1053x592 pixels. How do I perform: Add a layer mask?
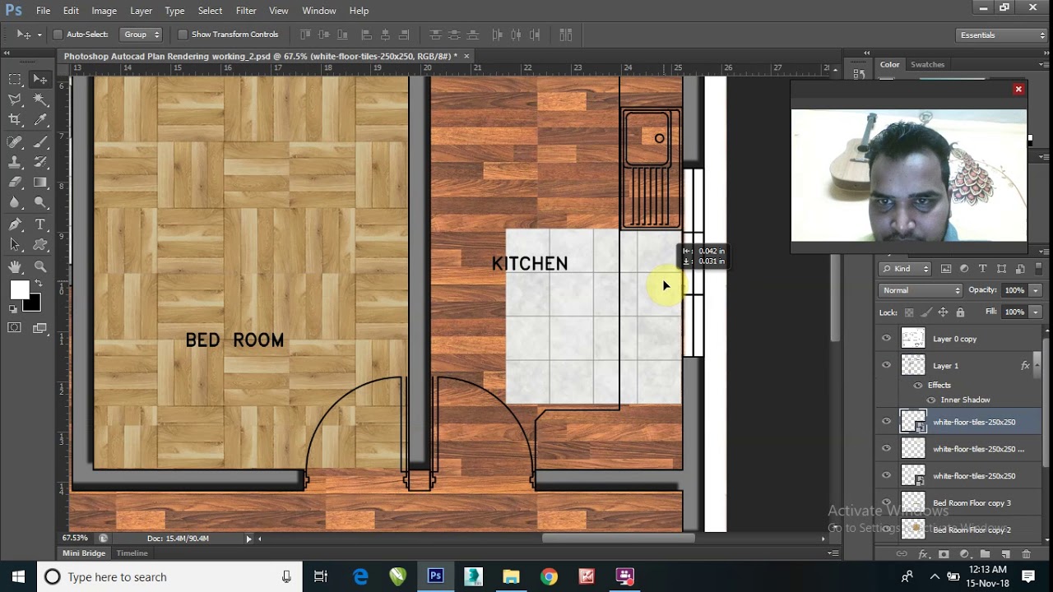pos(944,554)
